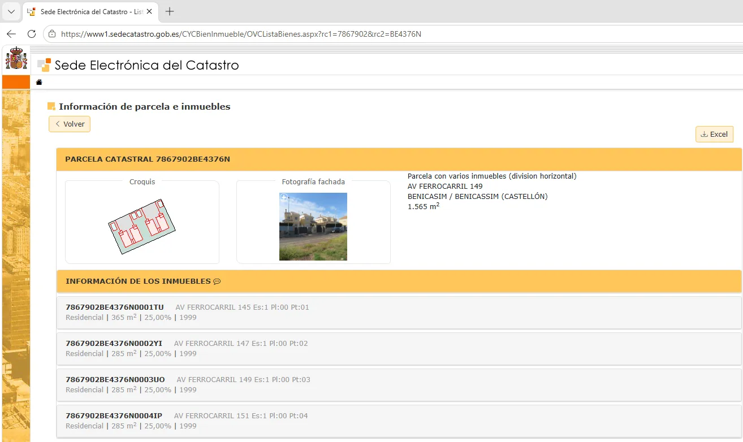Viewport: 743px width, 442px height.
Task: Click the BENICASIM / BENICASSIM (CASTELLÓN) text
Action: coord(478,197)
